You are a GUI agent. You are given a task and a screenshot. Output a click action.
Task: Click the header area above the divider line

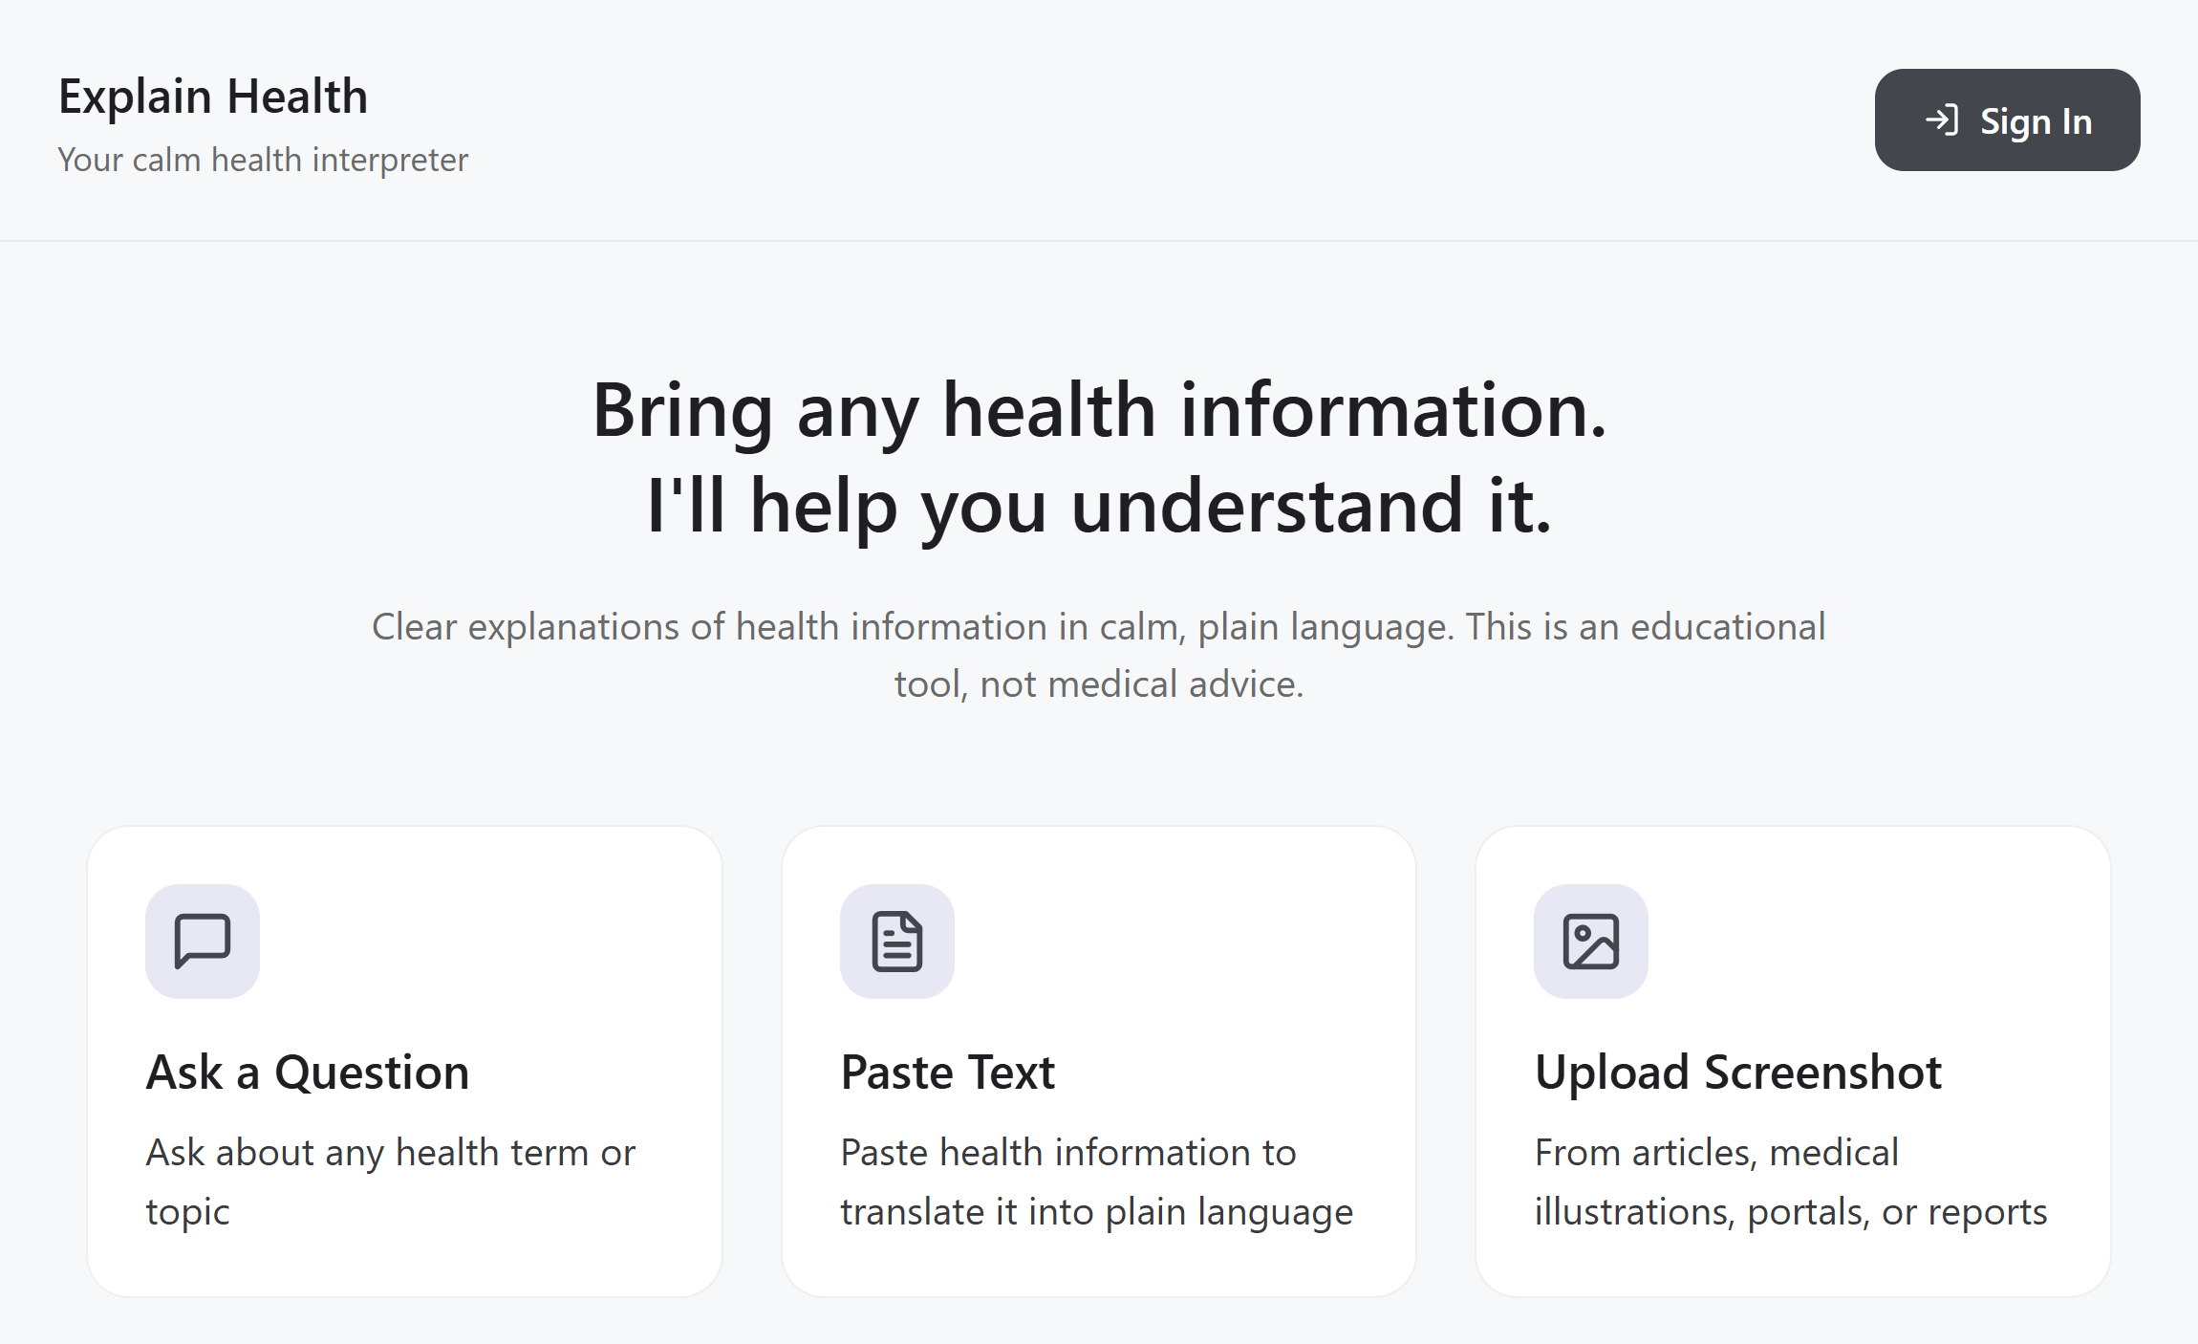coord(1099,121)
